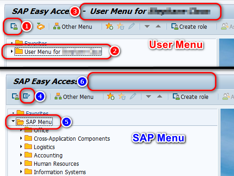Click User Menu icon in upper toolbar

[14, 26]
